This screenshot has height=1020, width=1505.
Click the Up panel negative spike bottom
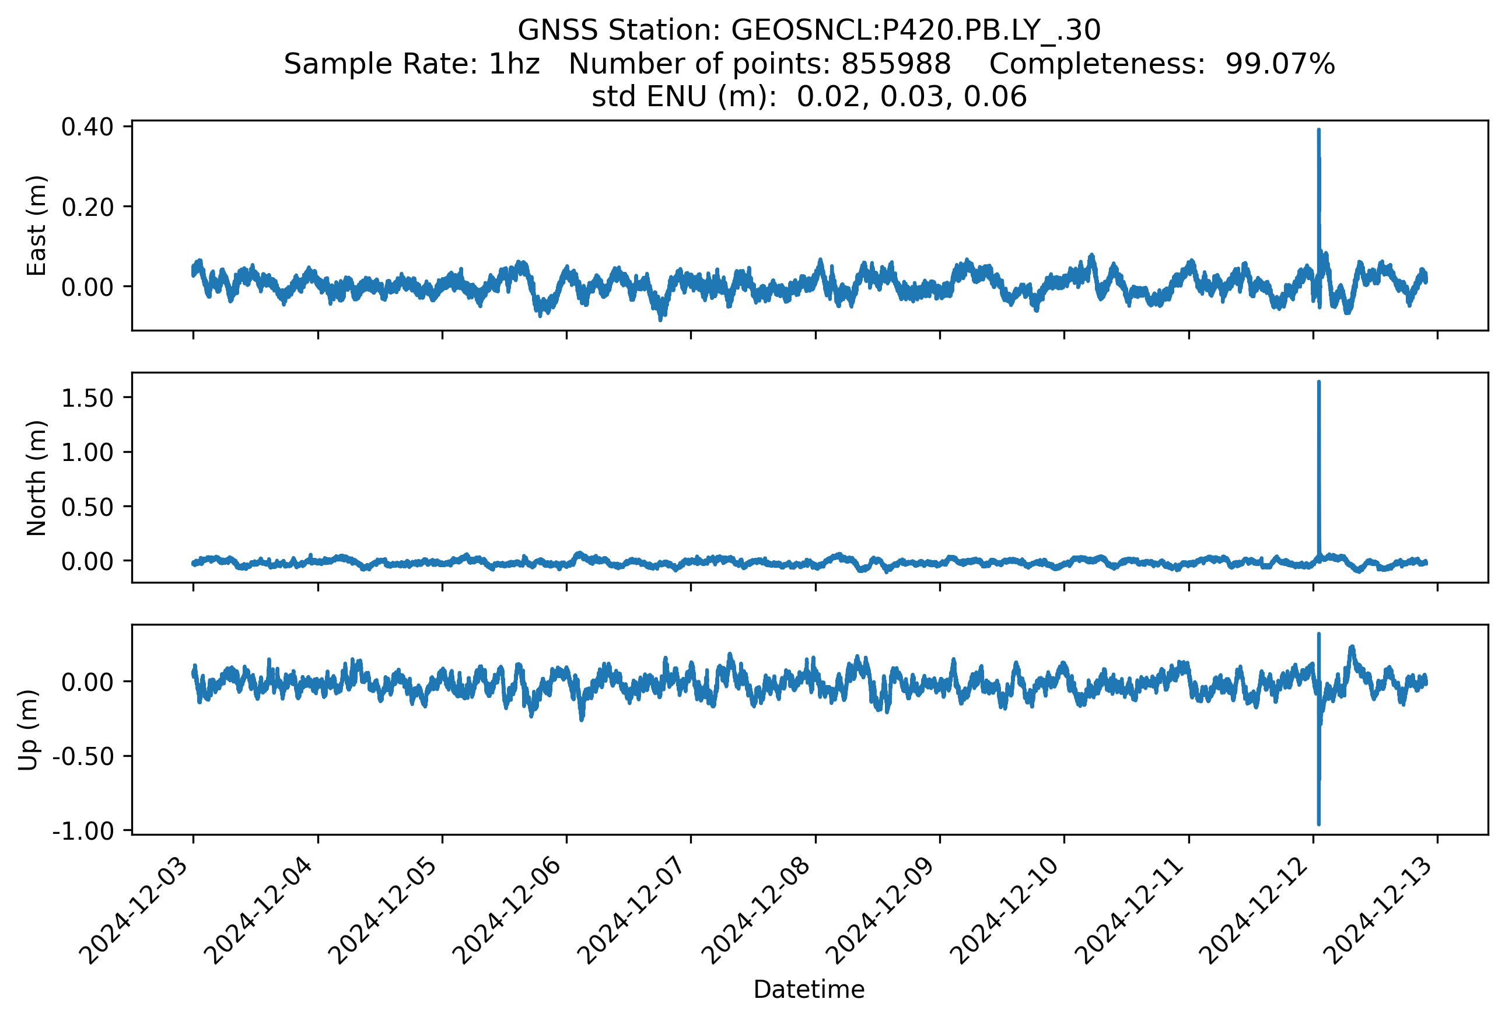[1318, 822]
